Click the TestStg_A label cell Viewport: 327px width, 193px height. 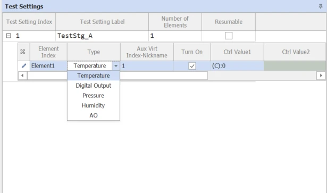(102, 36)
